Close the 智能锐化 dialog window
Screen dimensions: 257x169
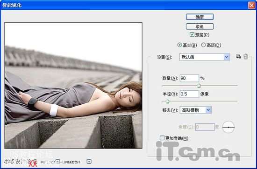point(251,6)
